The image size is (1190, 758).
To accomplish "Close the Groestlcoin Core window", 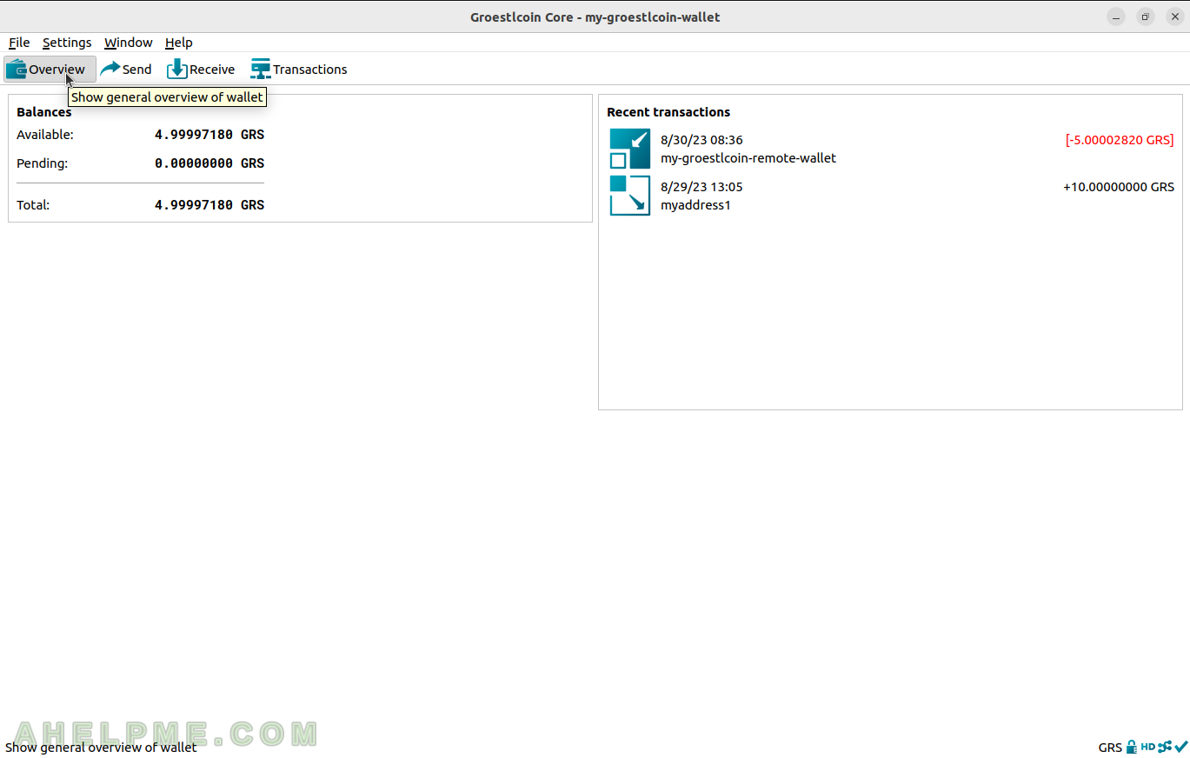I will coord(1175,17).
